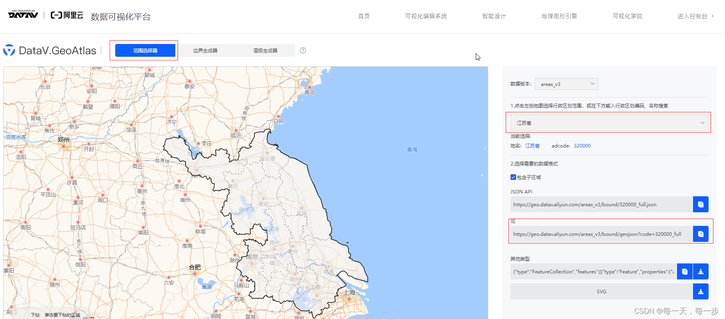Click 蚌埠 city marker on map
The width and height of the screenshot is (725, 319).
200,226
